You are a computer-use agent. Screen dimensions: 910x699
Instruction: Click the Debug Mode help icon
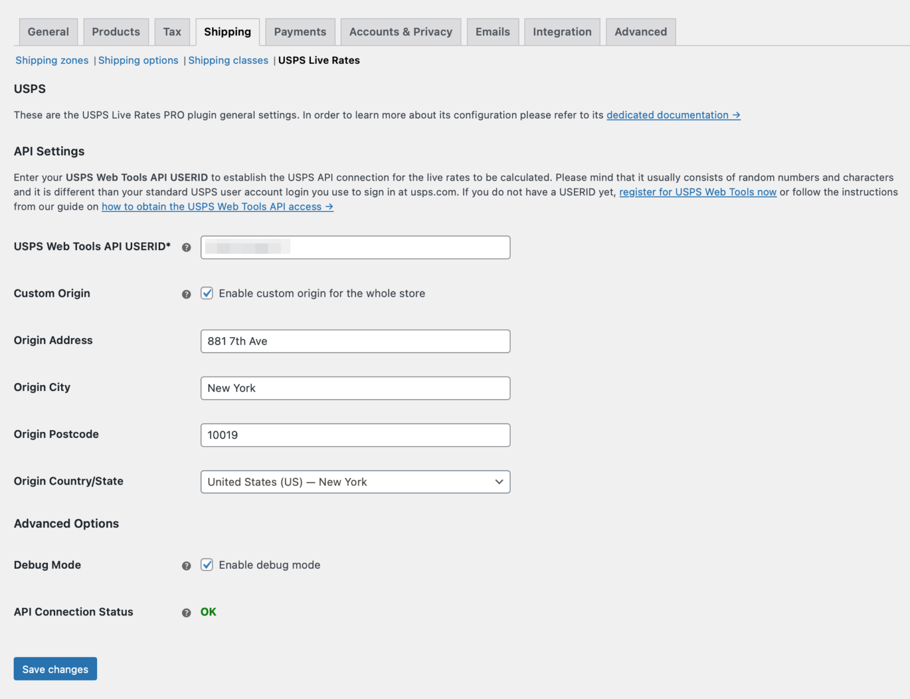point(186,566)
